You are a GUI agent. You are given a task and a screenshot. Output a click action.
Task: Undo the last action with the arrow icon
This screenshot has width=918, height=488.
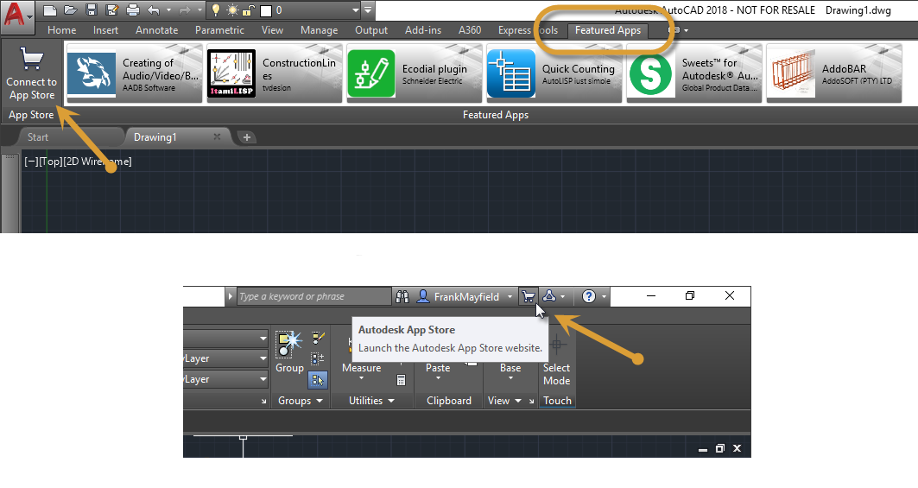coord(154,10)
